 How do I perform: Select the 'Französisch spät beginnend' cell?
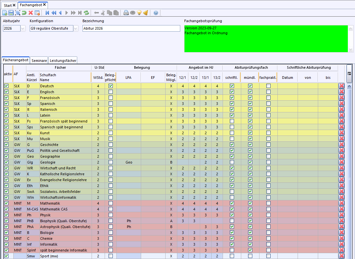coord(66,121)
